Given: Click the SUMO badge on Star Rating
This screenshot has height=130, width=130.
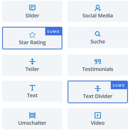Looking at the screenshot, I should [x=53, y=31].
